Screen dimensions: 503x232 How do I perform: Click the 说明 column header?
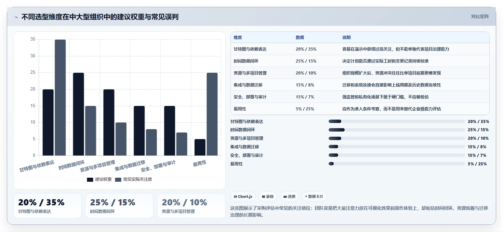(x=346, y=38)
